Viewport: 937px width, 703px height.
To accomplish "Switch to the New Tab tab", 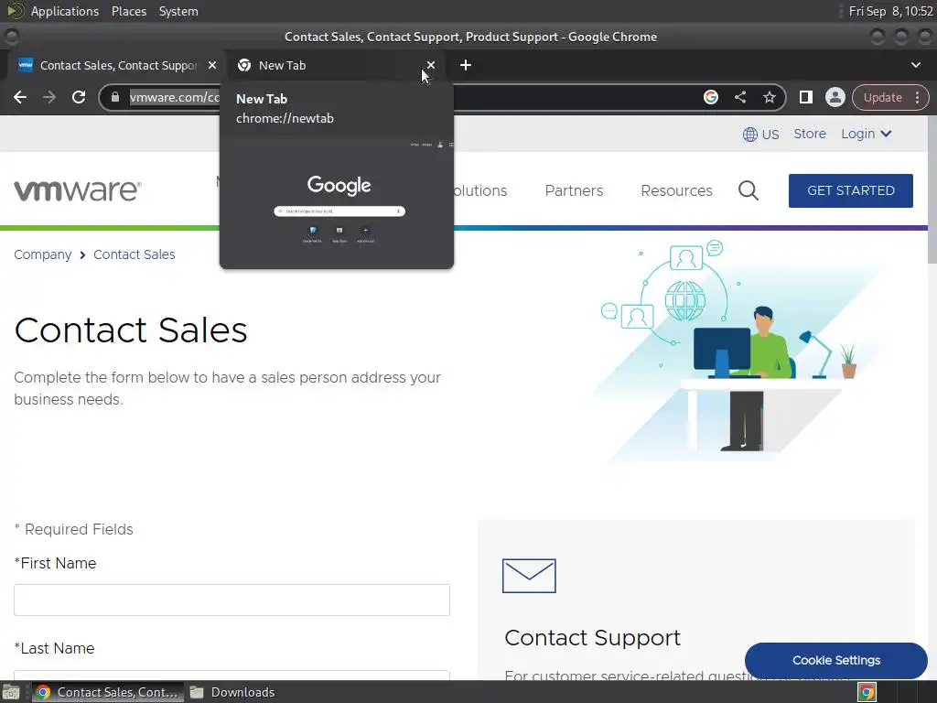I will pyautogui.click(x=335, y=65).
